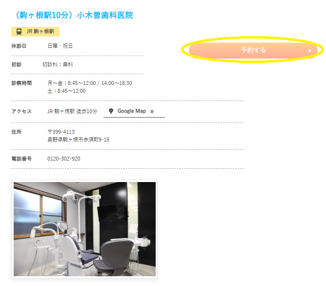The height and width of the screenshot is (286, 326).
Task: Click the JR 駒ヶ根駅 徒歩10分 access text
Action: tap(72, 111)
